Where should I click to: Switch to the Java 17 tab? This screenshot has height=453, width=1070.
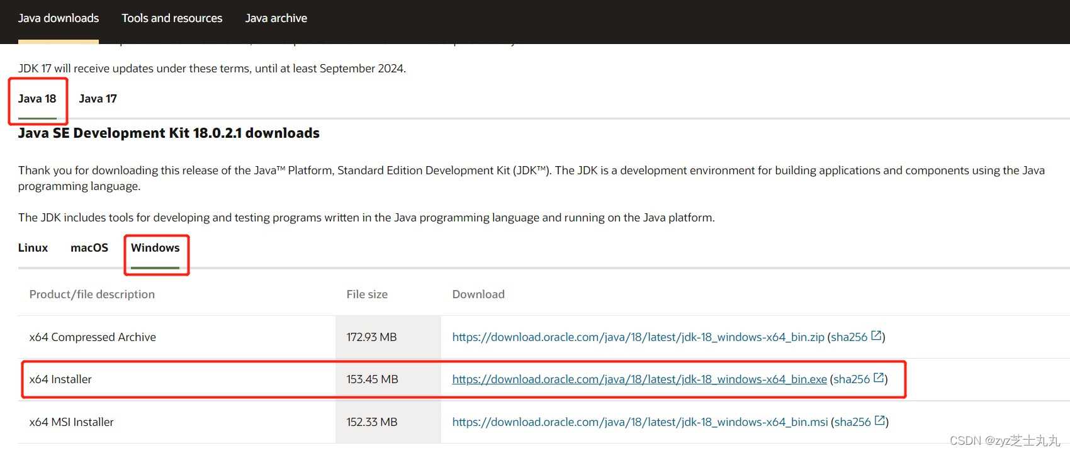[98, 99]
